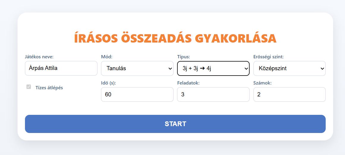This screenshot has height=155, width=345.
Task: Click the Mód label text
Action: [x=107, y=57]
